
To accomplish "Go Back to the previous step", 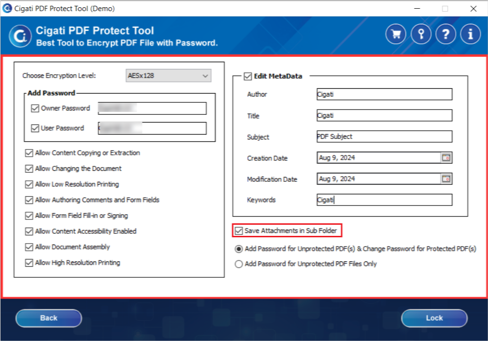I will coord(49,318).
